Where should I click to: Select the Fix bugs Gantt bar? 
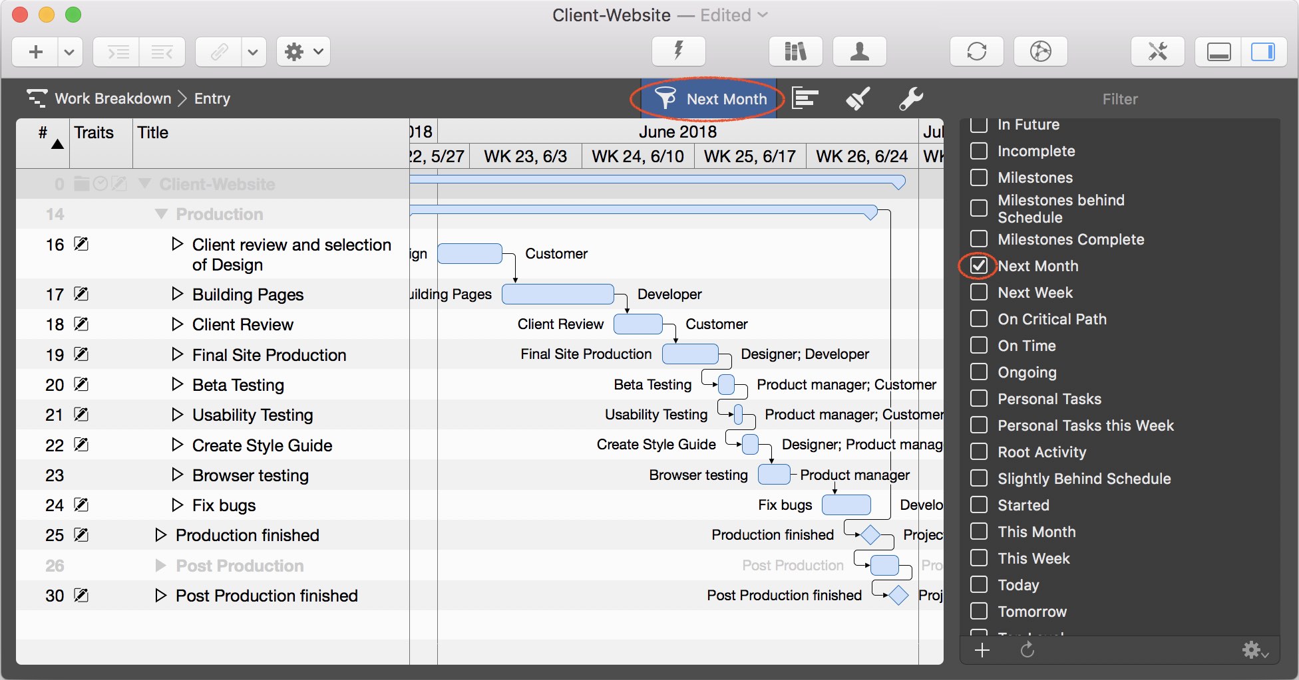click(846, 505)
